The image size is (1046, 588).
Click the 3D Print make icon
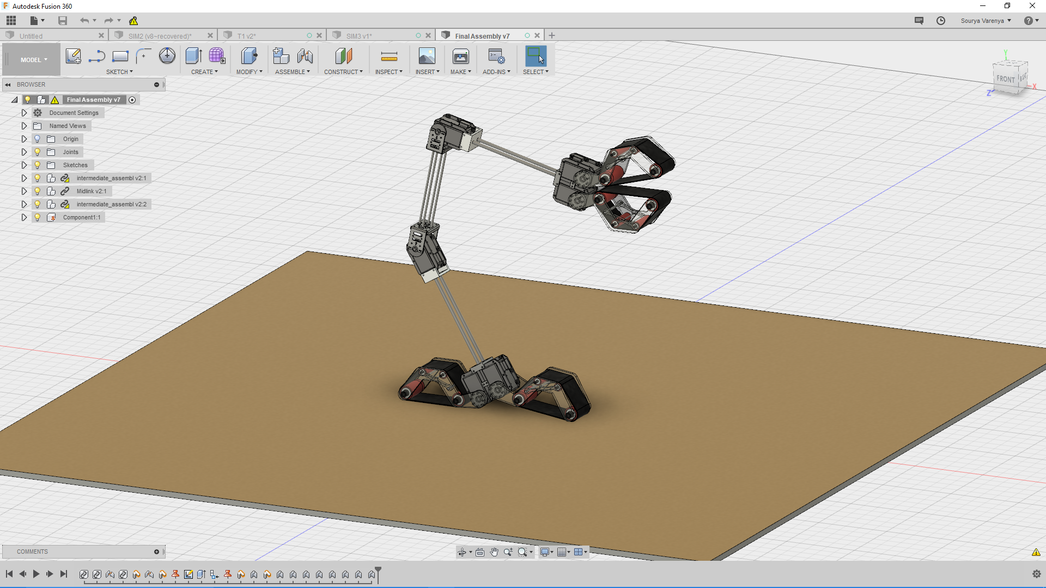point(461,56)
